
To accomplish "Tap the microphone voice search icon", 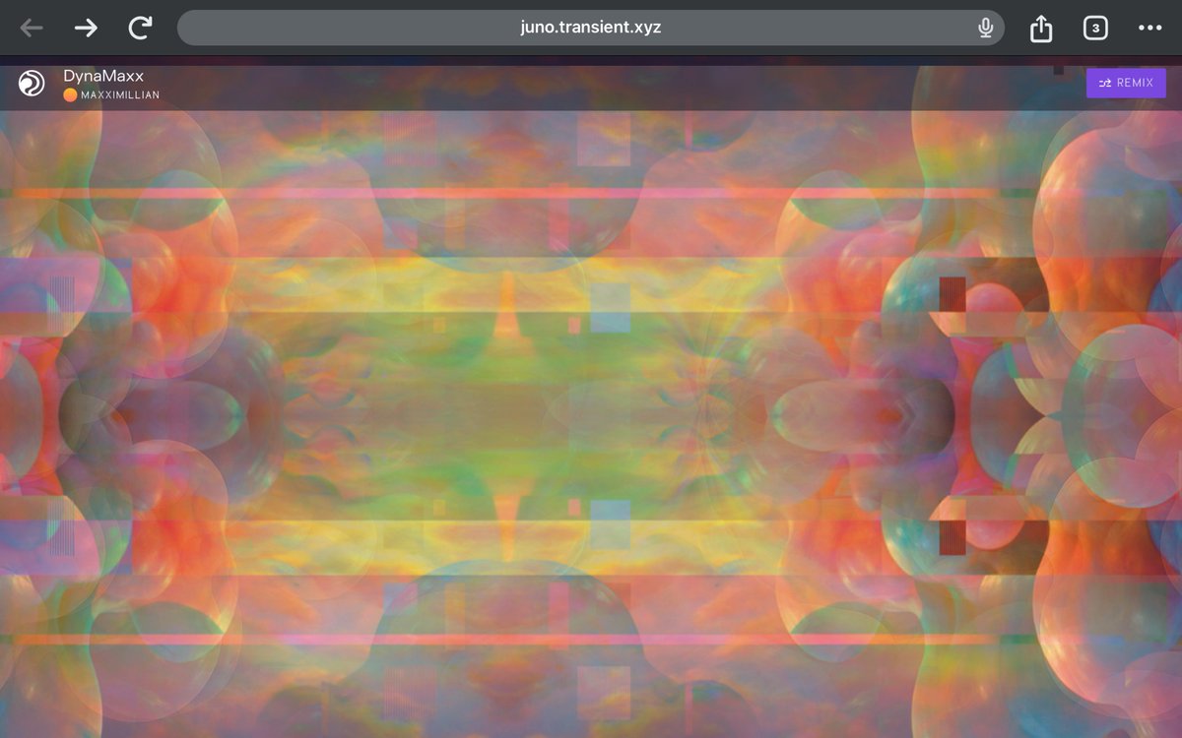I will point(985,28).
